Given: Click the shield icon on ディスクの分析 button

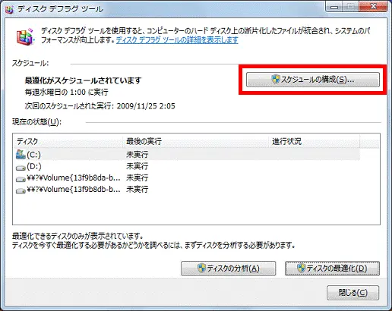Looking at the screenshot, I should click(201, 268).
